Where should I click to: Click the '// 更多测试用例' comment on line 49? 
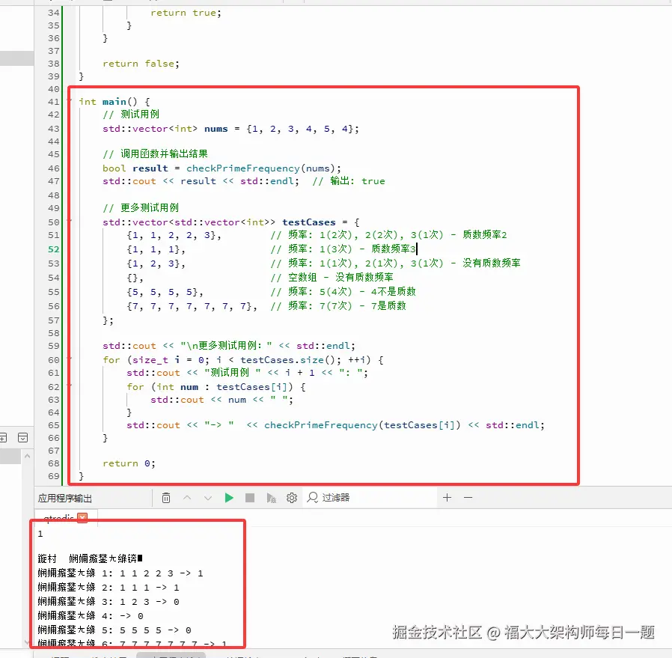(141, 208)
